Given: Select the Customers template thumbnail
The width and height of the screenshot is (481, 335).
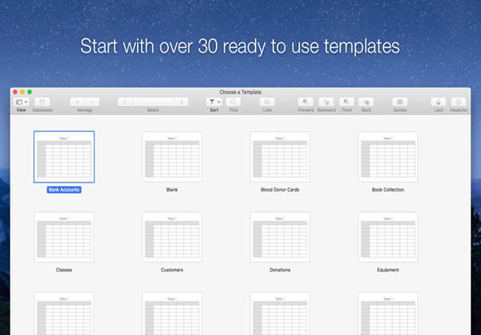Looking at the screenshot, I should click(172, 237).
